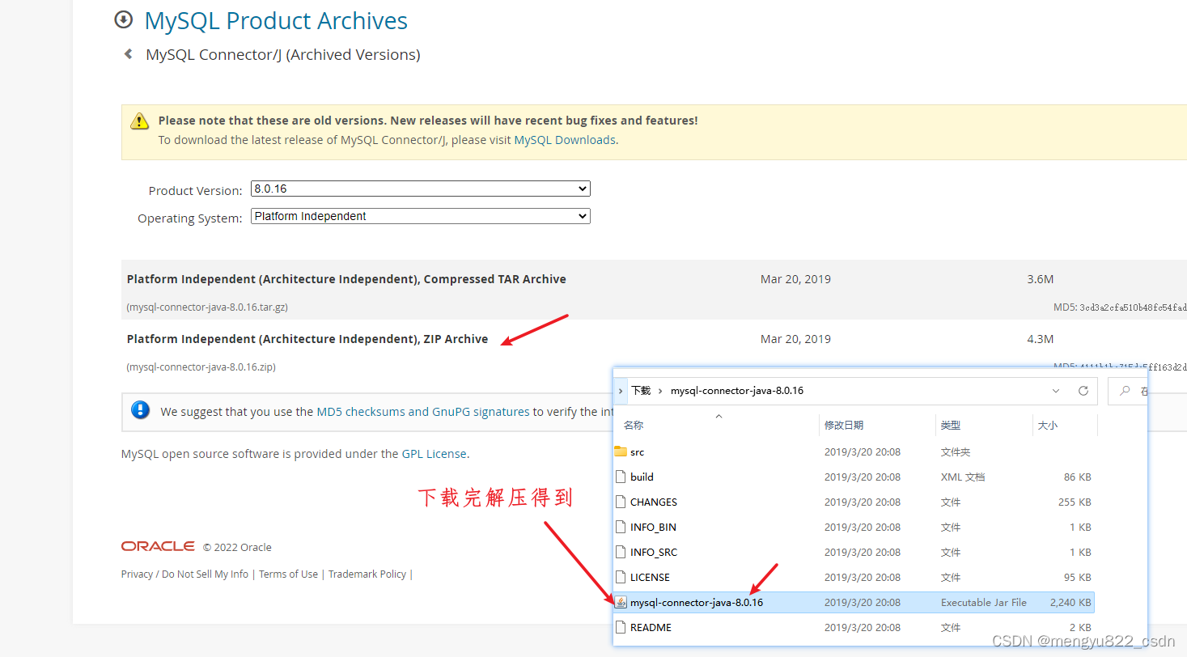This screenshot has height=657, width=1187.
Task: Click the 下载 breadcrumb in explorer
Action: pos(641,390)
